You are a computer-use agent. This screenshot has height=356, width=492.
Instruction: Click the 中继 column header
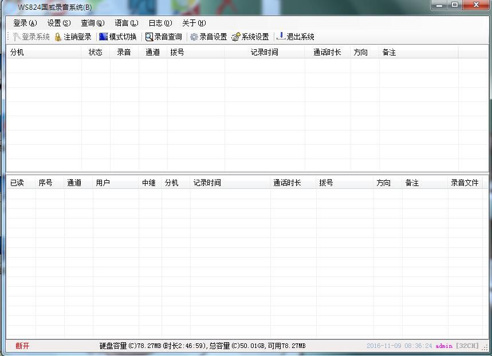(x=150, y=183)
